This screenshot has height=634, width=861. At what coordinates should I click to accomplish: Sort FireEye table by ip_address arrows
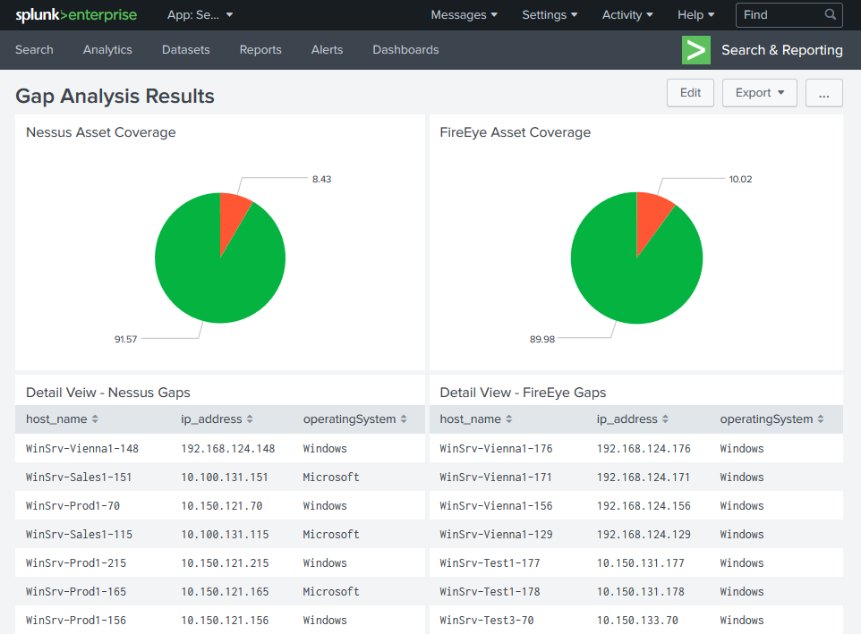665,419
